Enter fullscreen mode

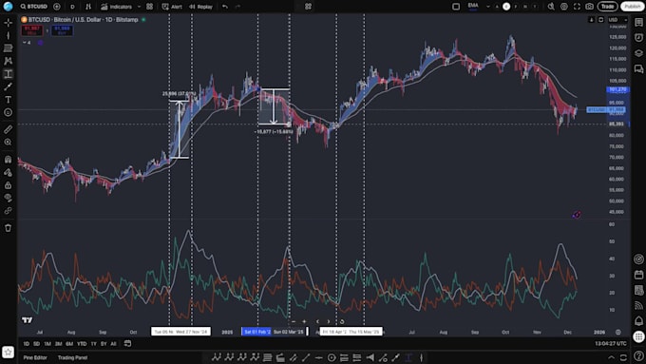click(577, 7)
